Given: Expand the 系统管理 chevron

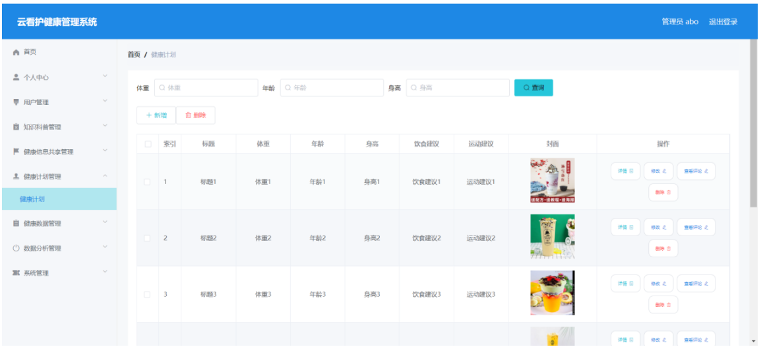Looking at the screenshot, I should (x=105, y=272).
